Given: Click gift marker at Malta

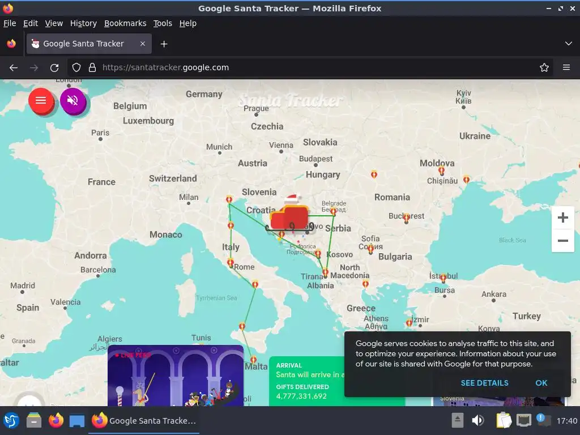Looking at the screenshot, I should (253, 360).
